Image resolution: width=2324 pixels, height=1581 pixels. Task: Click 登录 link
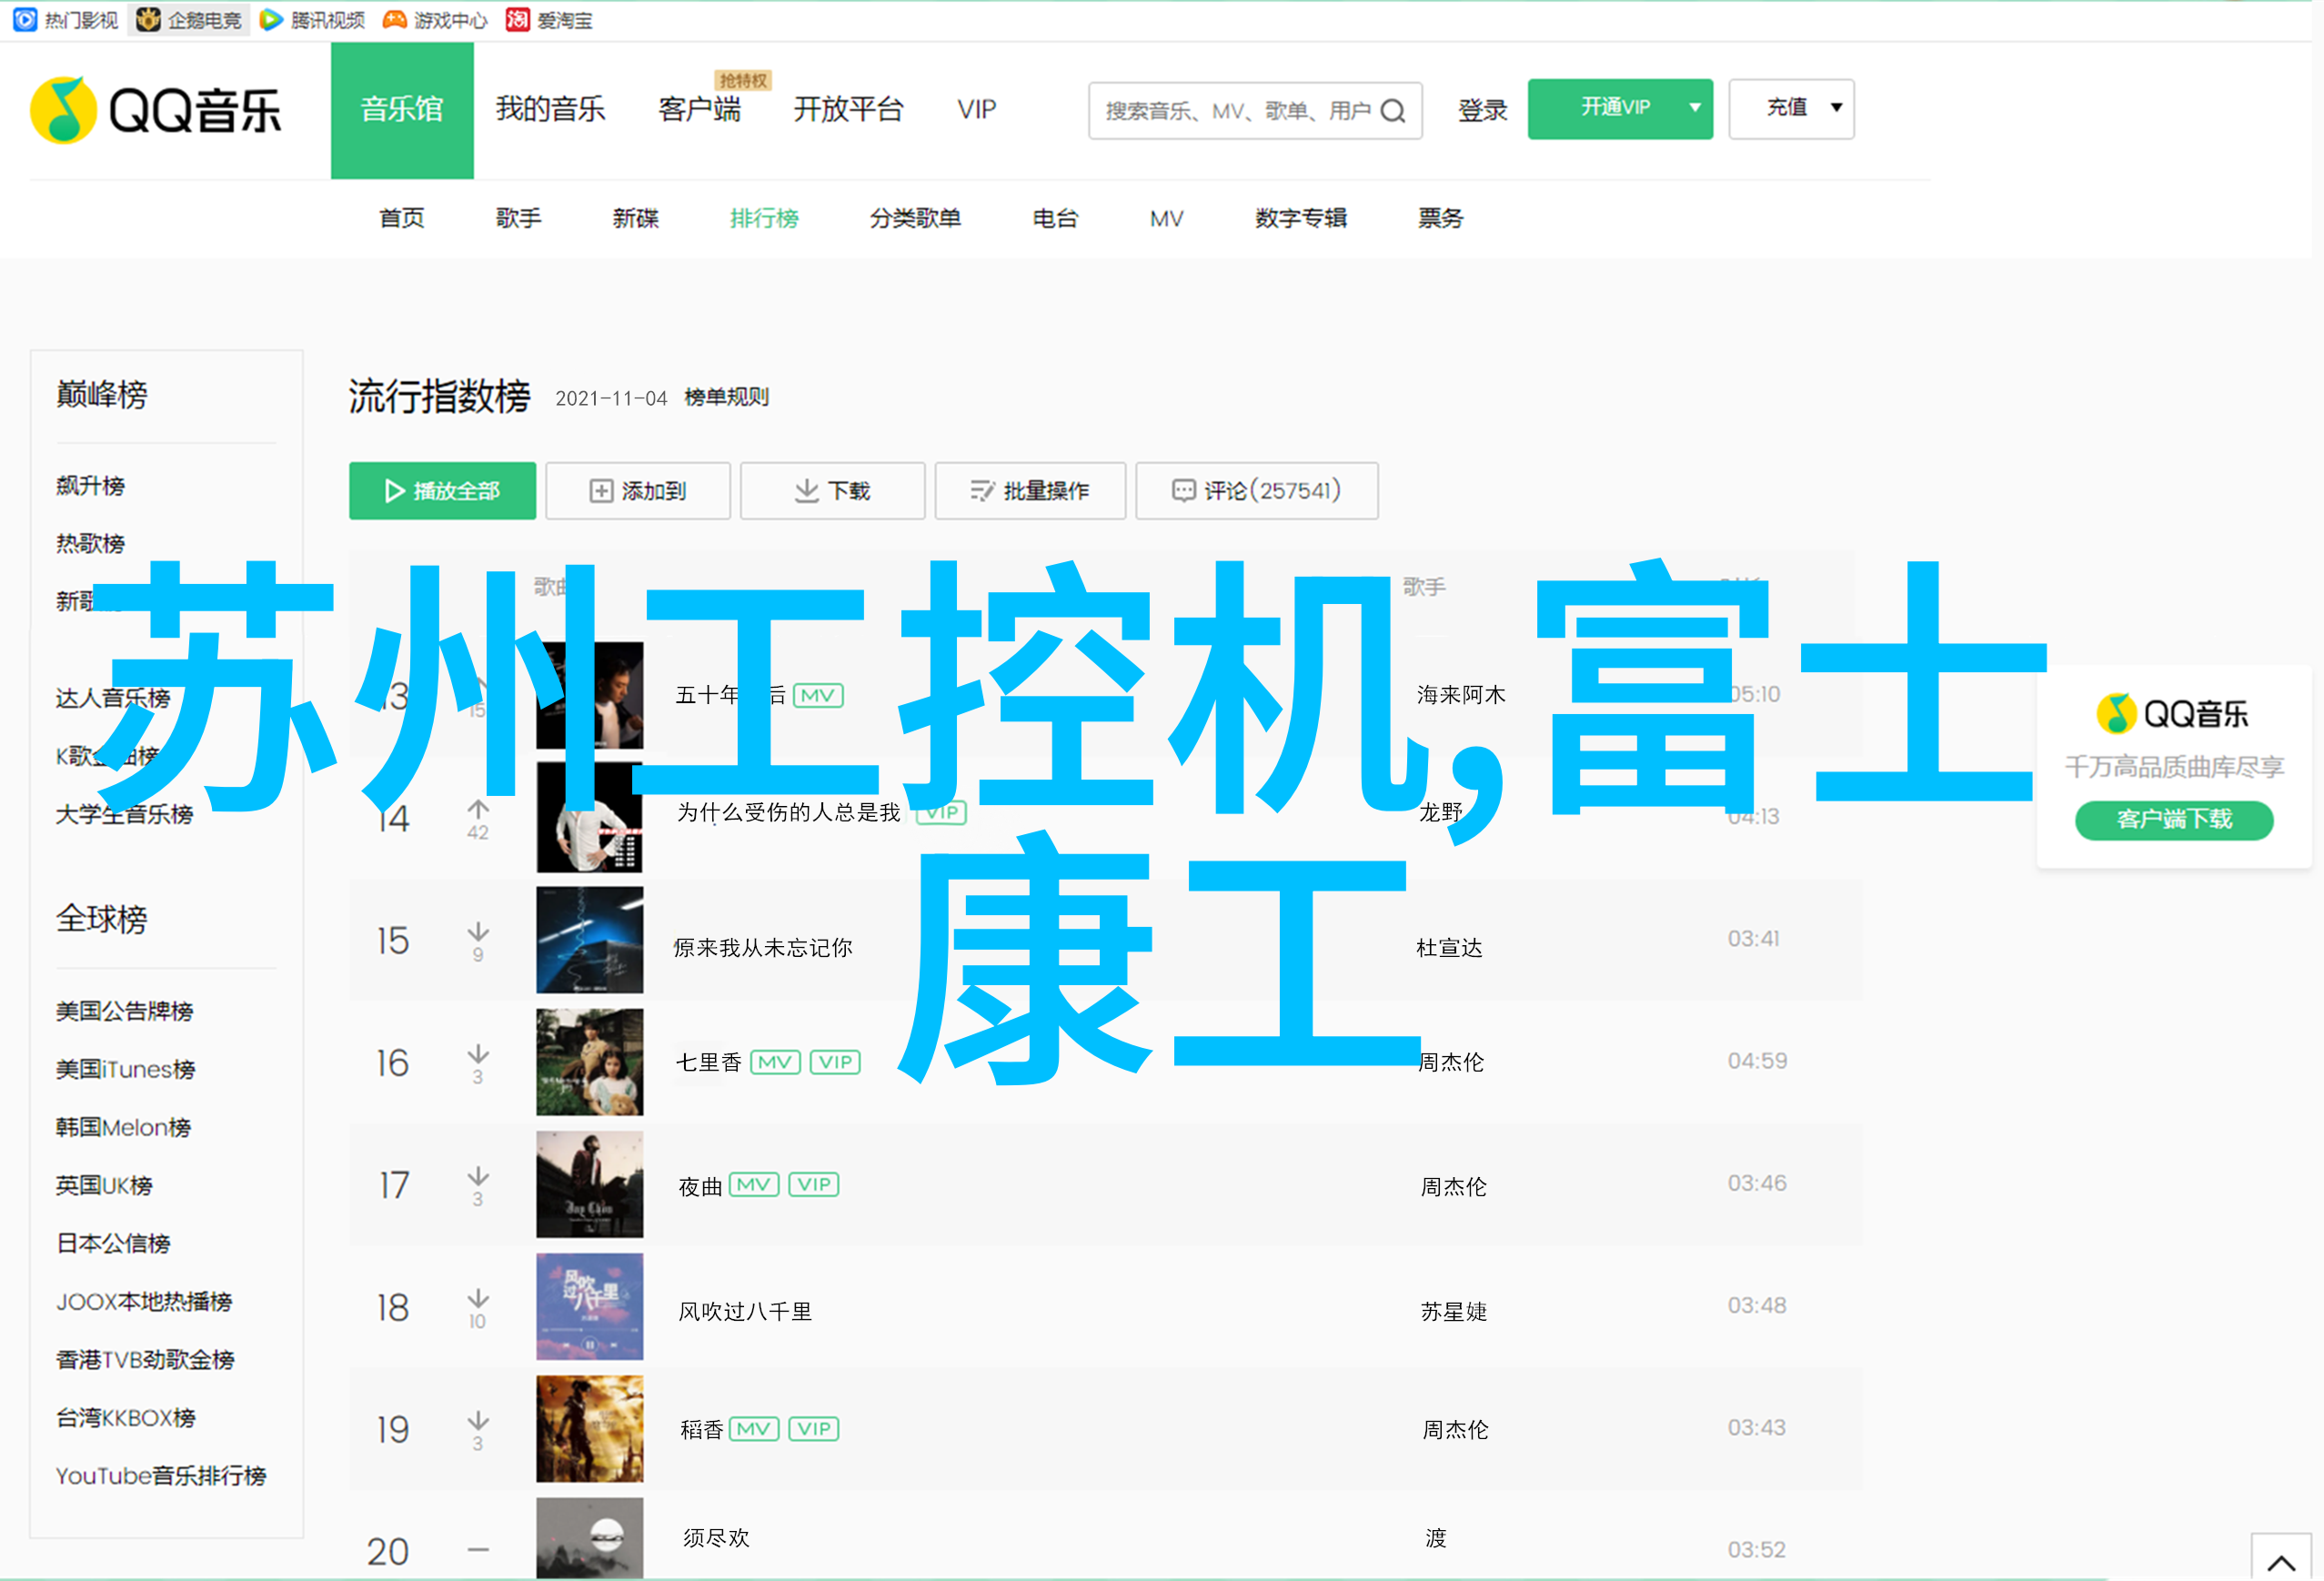click(1482, 110)
